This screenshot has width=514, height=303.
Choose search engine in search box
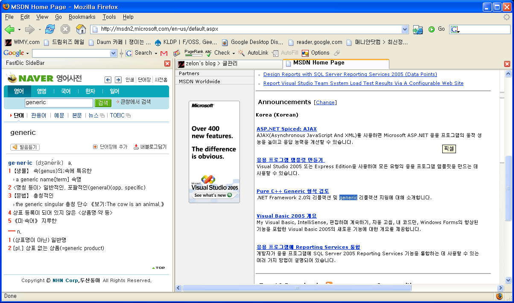(455, 30)
